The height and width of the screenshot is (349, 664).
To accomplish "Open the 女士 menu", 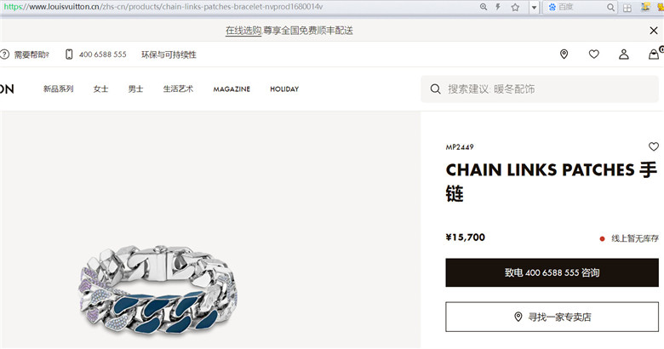I will point(100,89).
